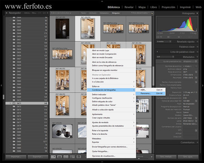Click the Sinc. ajus. button

(x=188, y=157)
